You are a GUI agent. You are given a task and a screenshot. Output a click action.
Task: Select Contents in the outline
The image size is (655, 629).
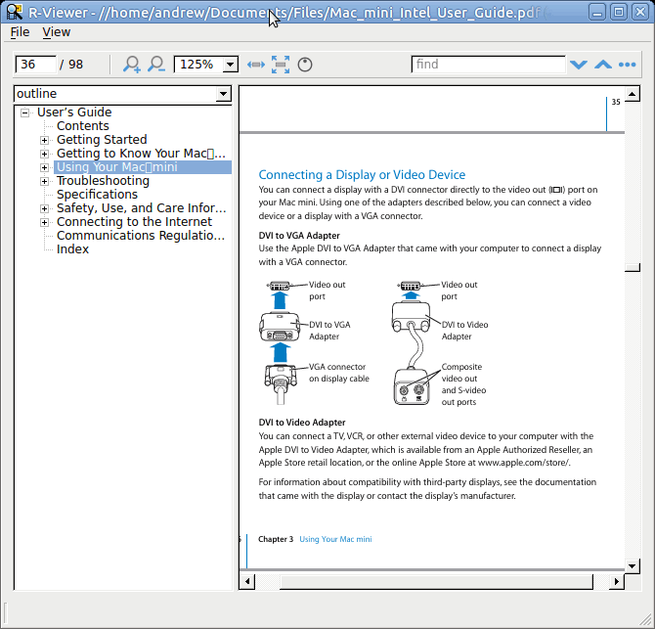[x=83, y=126]
